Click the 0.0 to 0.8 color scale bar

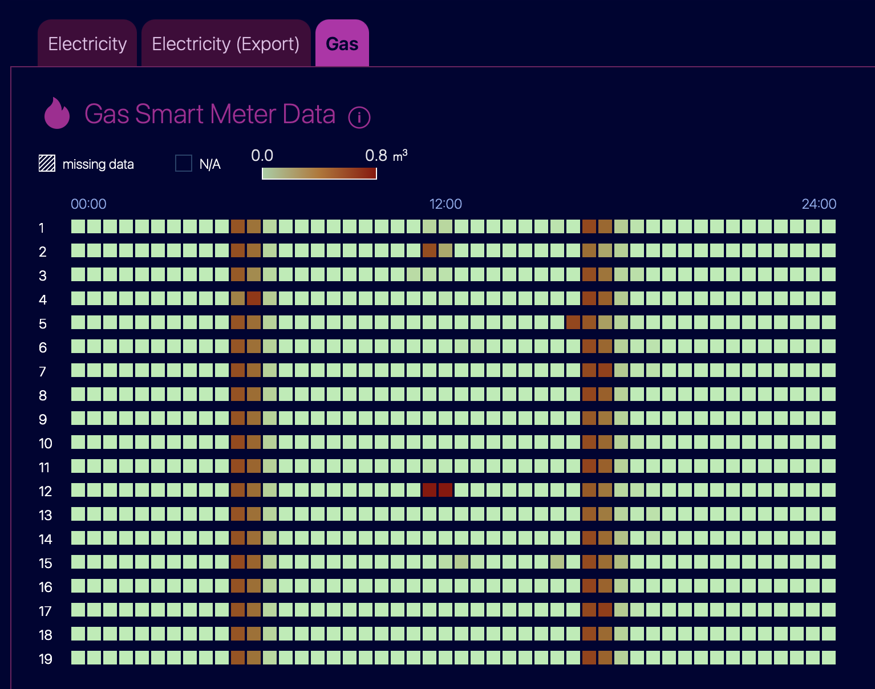[x=319, y=173]
